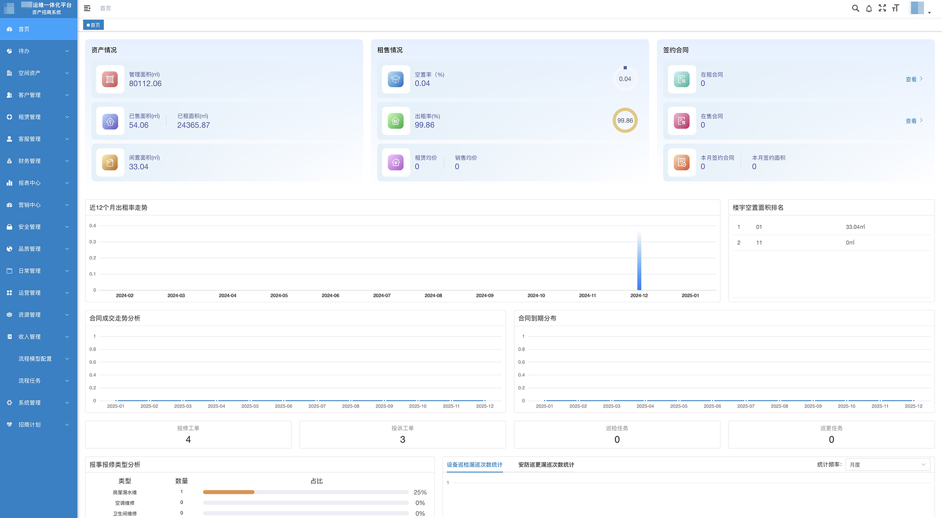Click the search magnifier icon in header
942x518 pixels.
(x=855, y=8)
